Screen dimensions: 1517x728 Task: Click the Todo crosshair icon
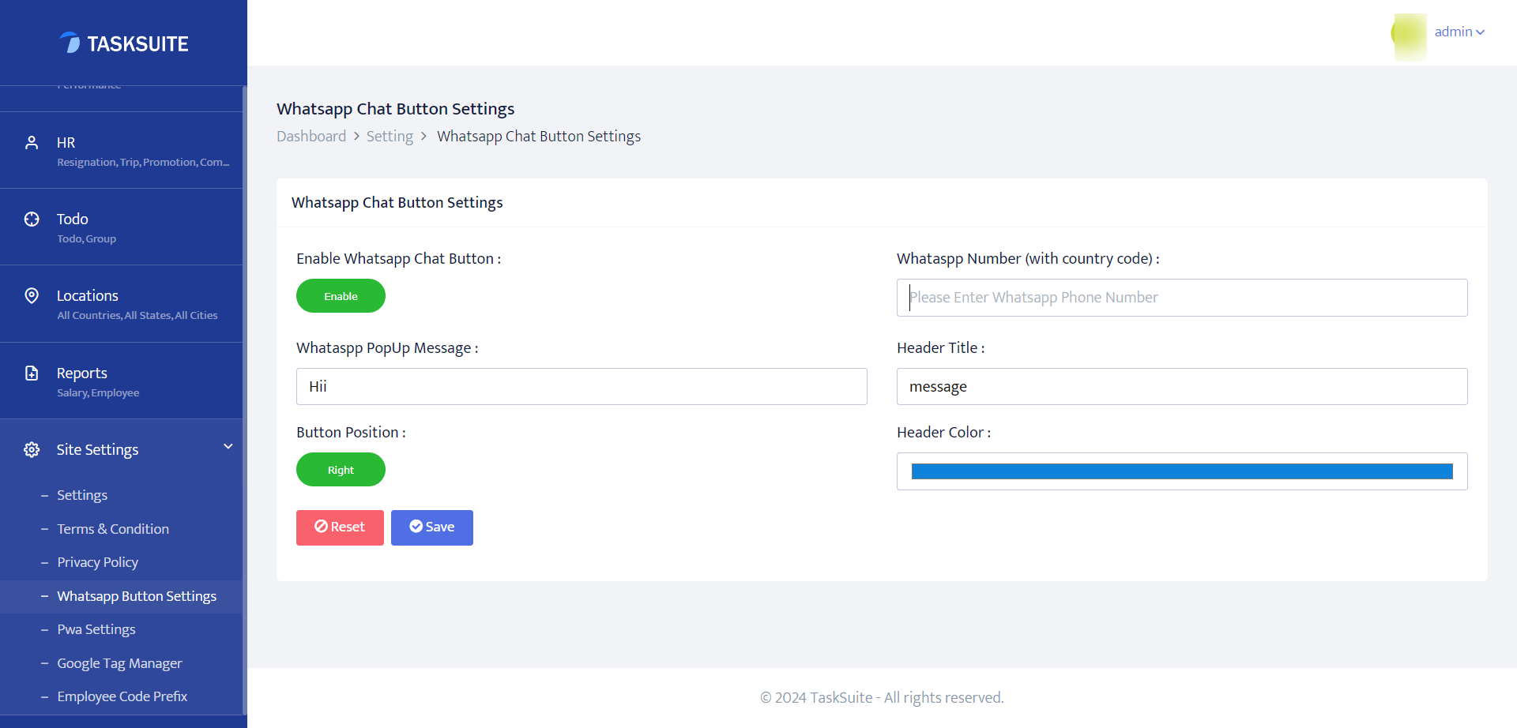(32, 220)
